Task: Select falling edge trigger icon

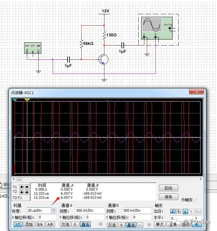Action: click(178, 211)
